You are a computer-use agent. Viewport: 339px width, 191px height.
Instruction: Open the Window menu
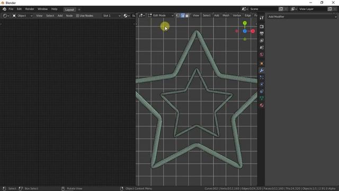[42, 9]
